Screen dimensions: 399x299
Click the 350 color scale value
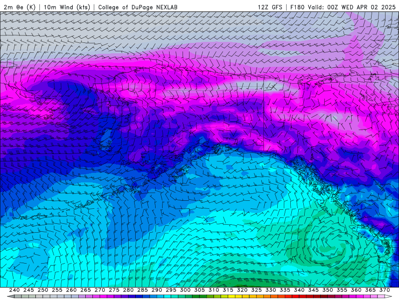(x=328, y=290)
